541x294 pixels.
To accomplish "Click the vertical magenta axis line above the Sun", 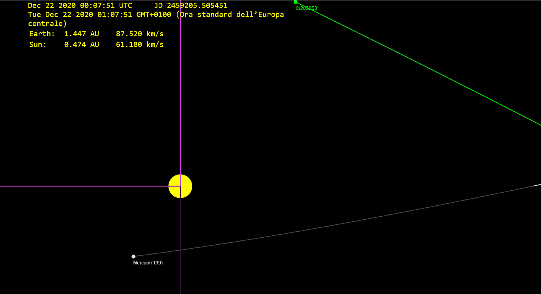I will (180, 87).
